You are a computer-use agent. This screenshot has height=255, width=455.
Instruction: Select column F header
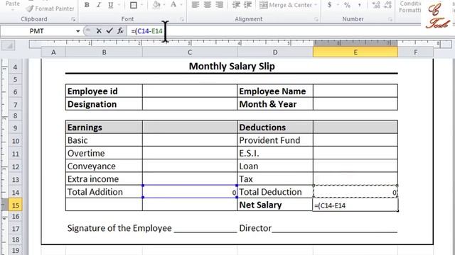tap(415, 52)
